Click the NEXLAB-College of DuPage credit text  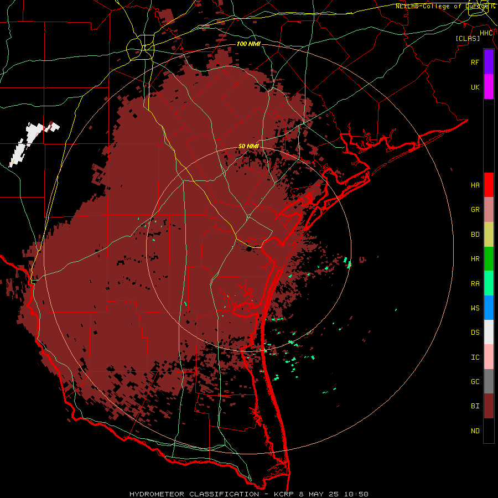pyautogui.click(x=445, y=6)
